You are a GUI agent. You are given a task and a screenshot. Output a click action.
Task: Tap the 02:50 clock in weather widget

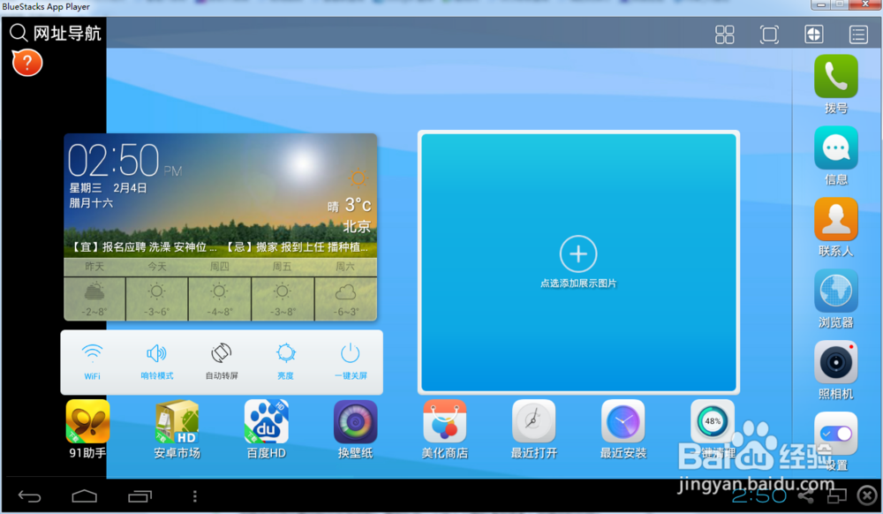114,161
